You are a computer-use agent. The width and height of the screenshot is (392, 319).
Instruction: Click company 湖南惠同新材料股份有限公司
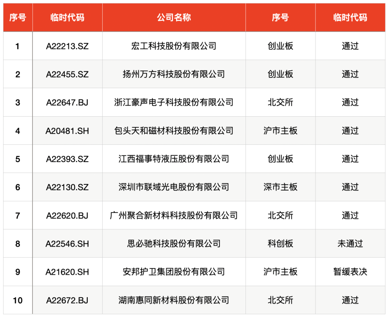[x=174, y=300]
